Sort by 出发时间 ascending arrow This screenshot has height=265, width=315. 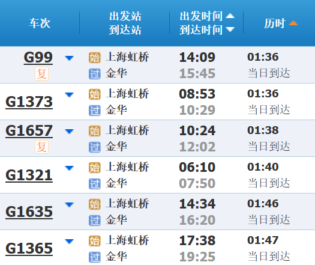[x=230, y=16]
